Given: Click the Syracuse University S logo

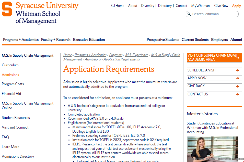Looking at the screenshot, I should click(x=7, y=9).
